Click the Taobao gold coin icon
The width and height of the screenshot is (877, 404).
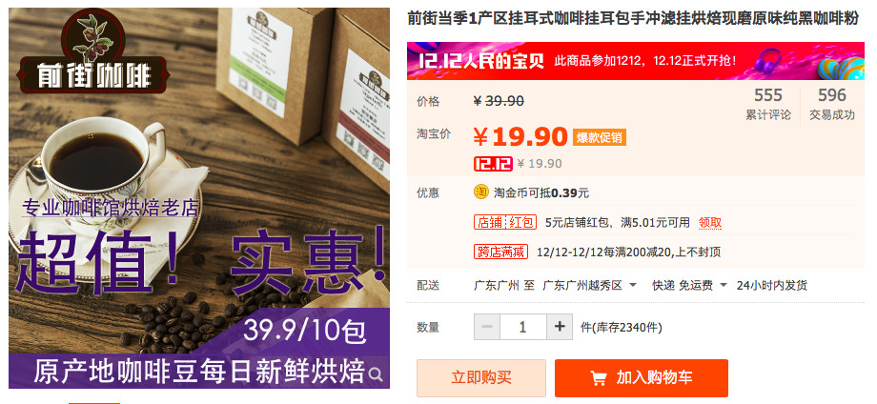tap(481, 192)
